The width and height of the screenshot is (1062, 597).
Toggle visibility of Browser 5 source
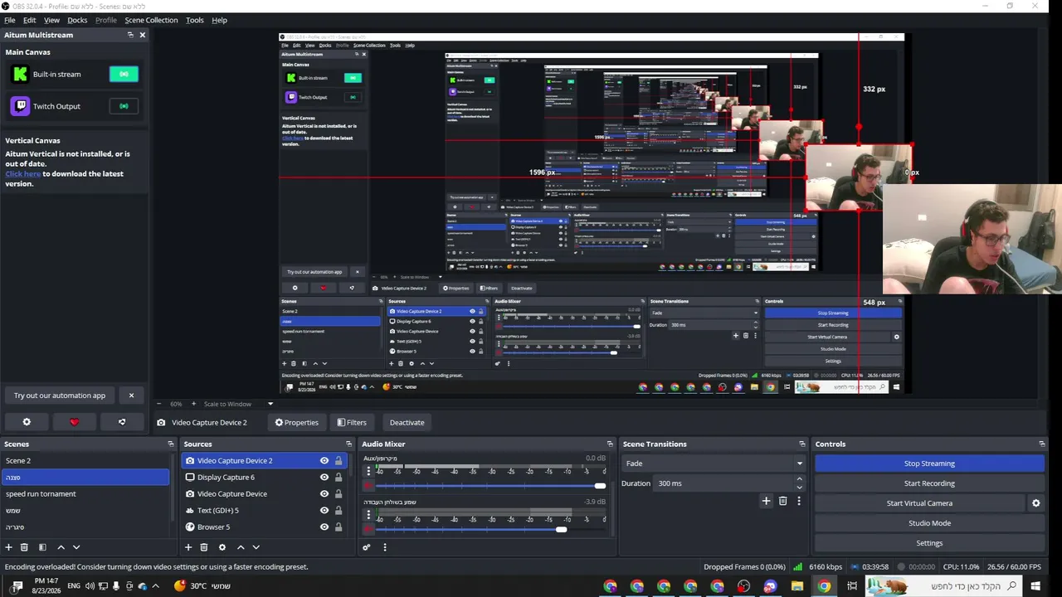click(x=324, y=527)
